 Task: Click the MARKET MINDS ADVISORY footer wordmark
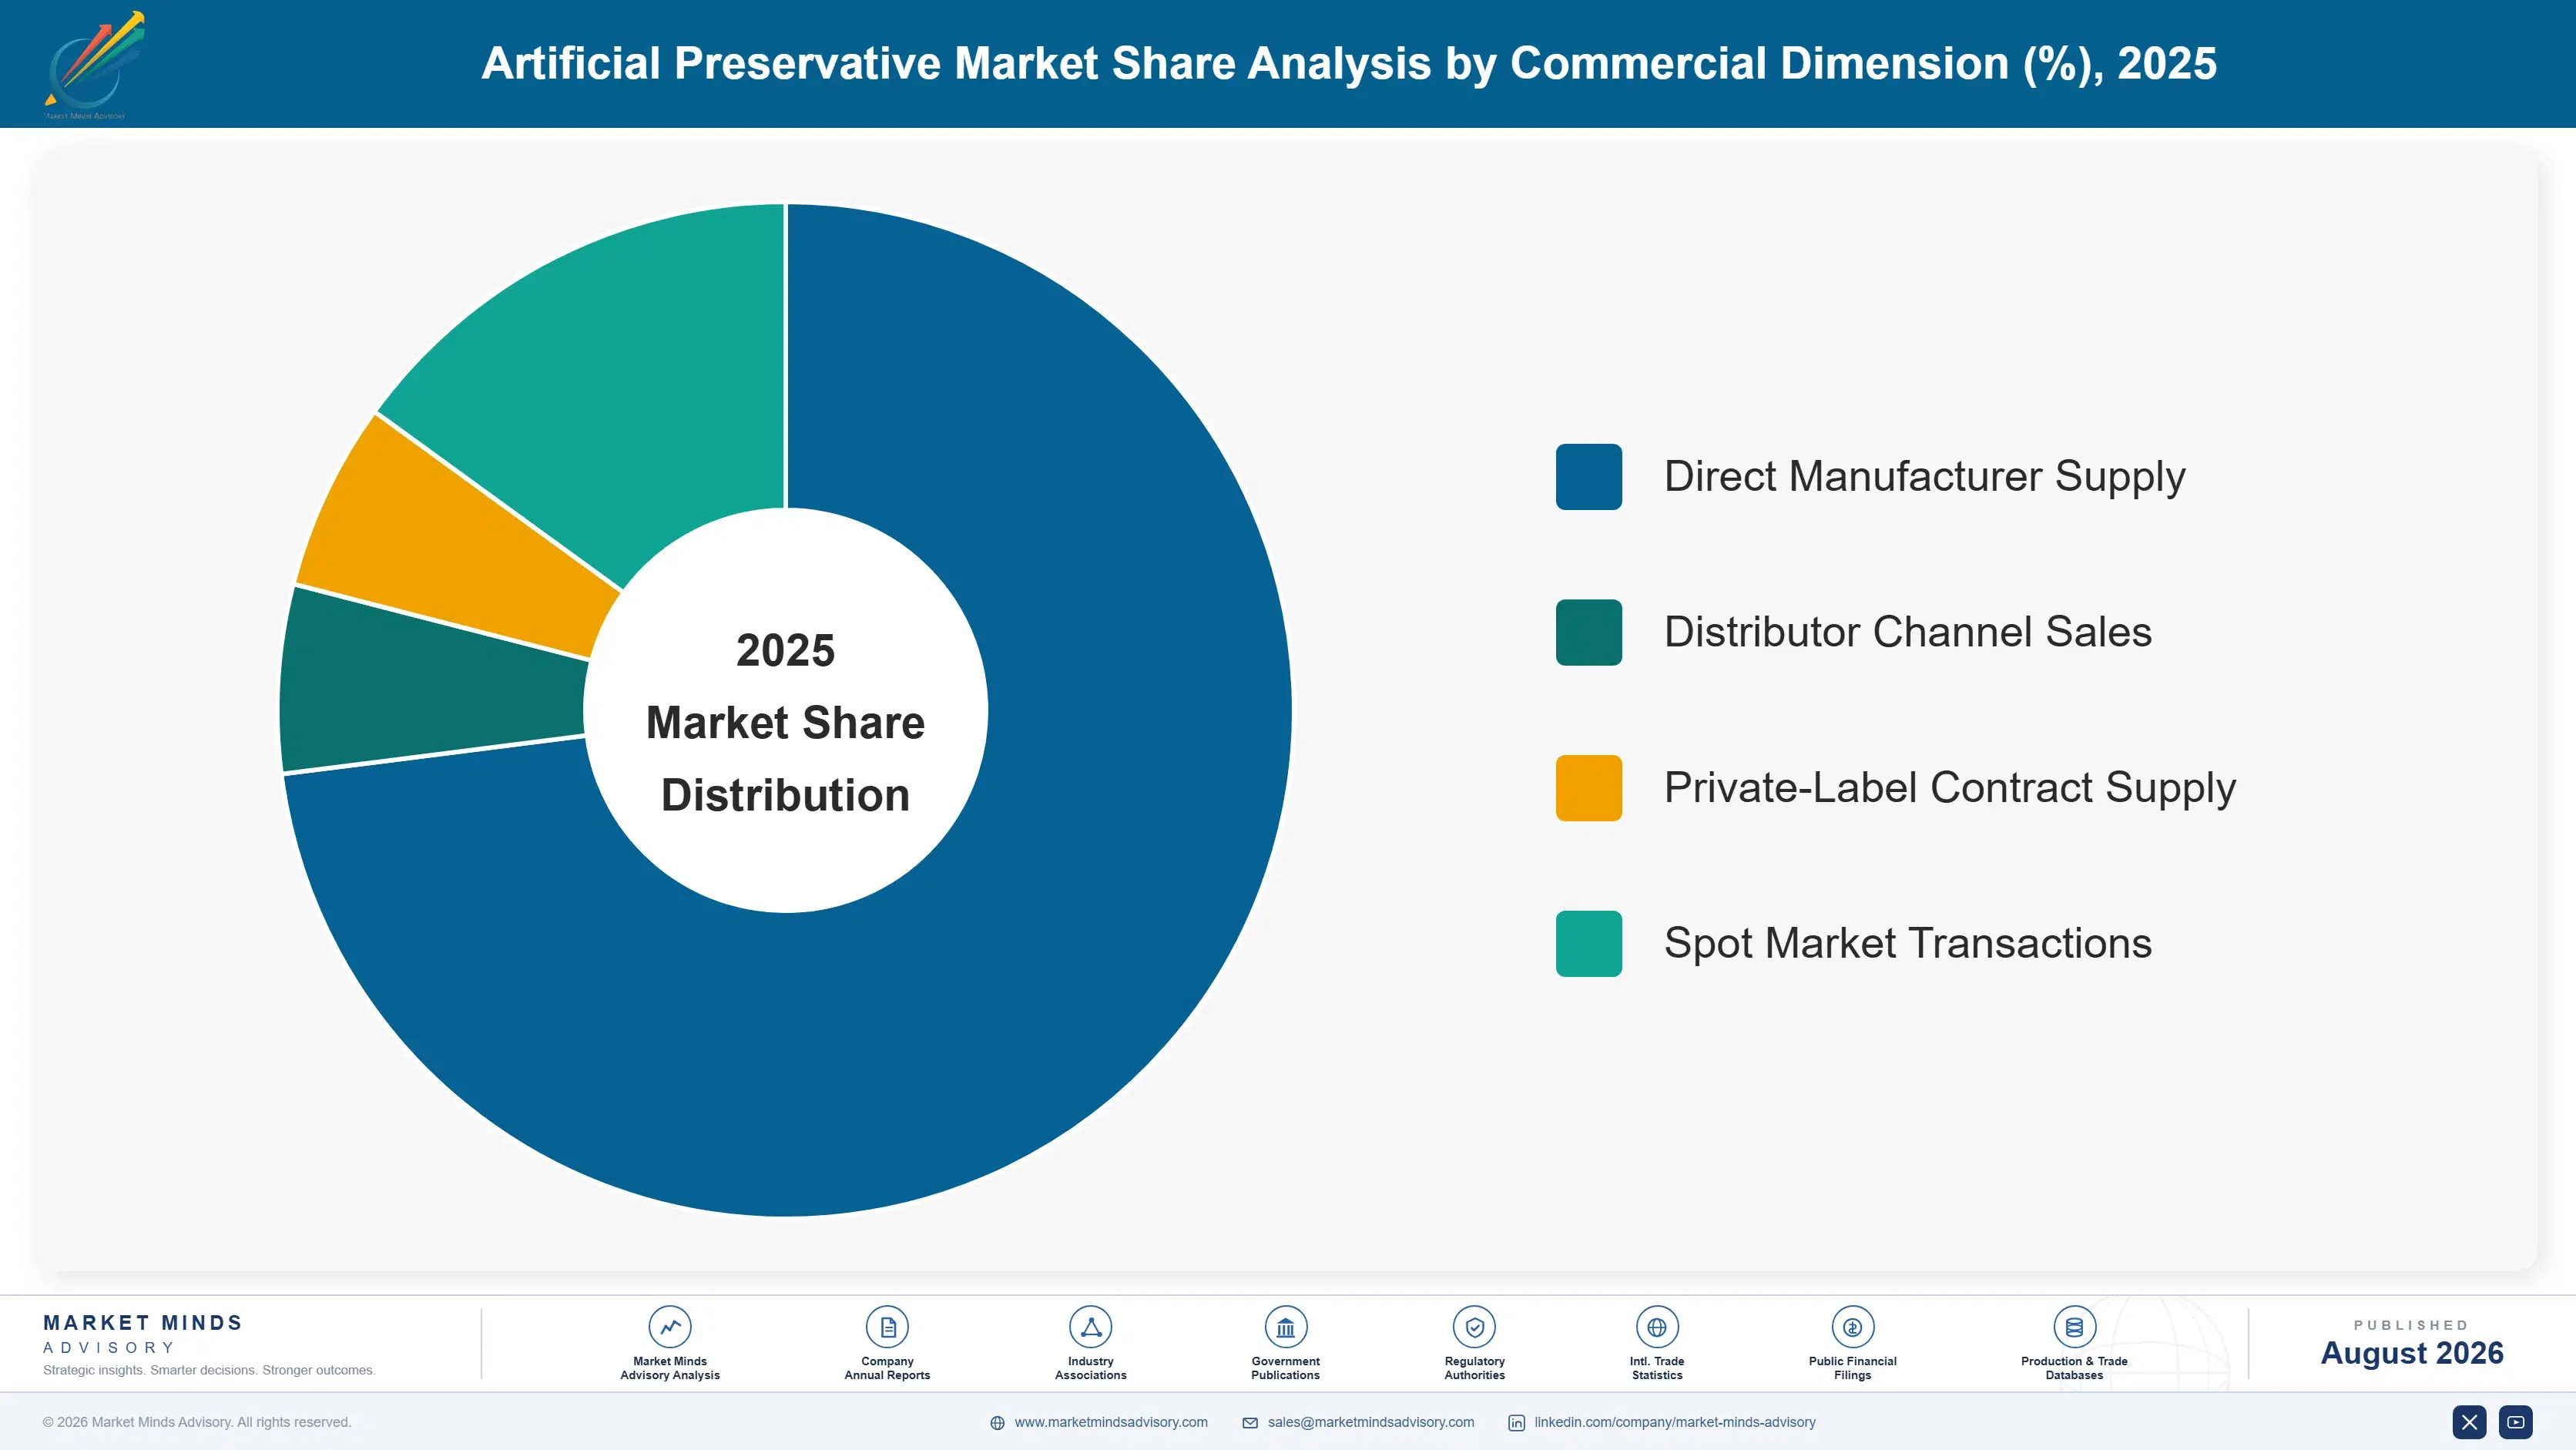pyautogui.click(x=143, y=1334)
